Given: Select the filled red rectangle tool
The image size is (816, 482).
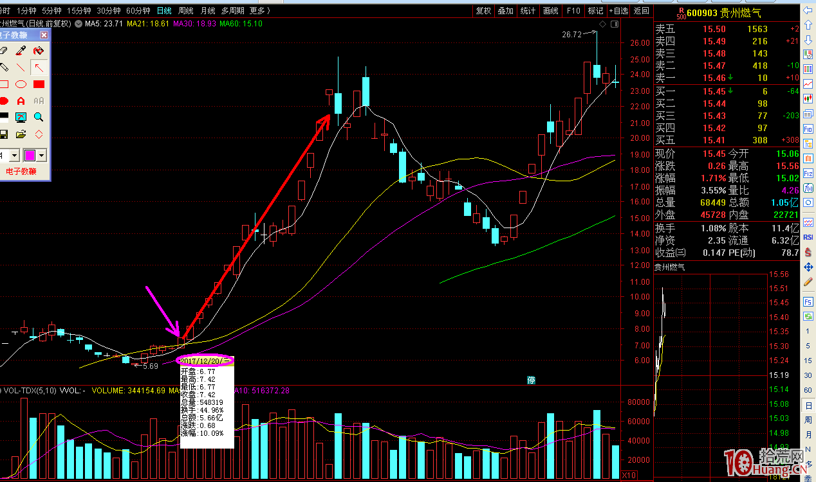Looking at the screenshot, I should coord(39,84).
